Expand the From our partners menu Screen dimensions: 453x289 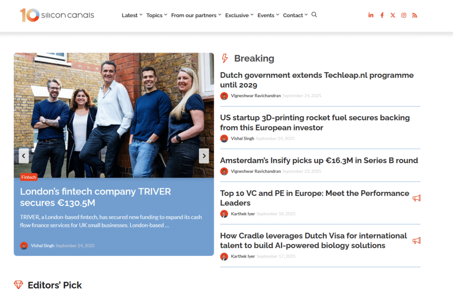pos(196,15)
